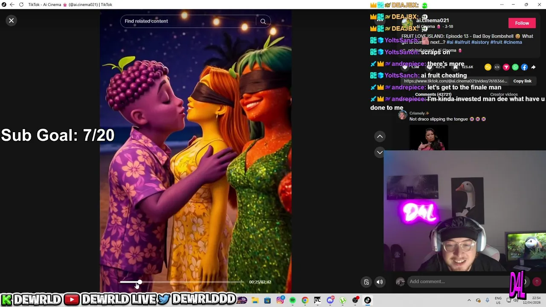
Task: Click the search magnifier icon
Action: (263, 21)
